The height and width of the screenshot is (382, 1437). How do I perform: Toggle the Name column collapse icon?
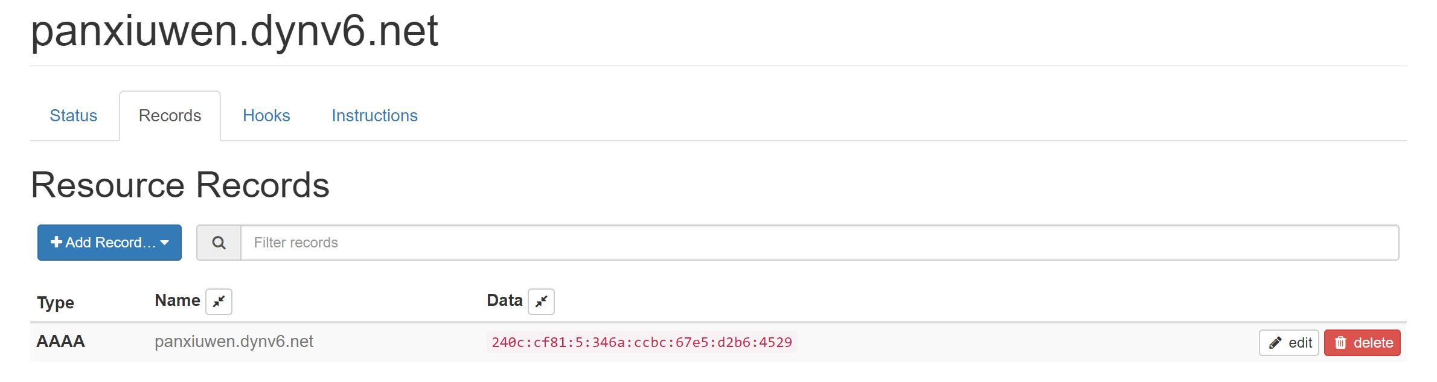(219, 302)
